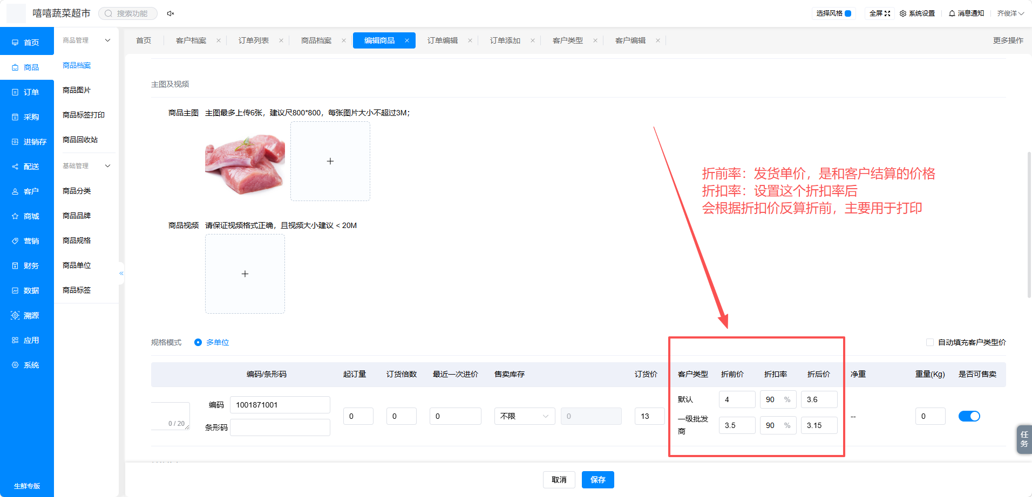Click the mute speaker icon in header
The image size is (1032, 497).
click(x=171, y=13)
